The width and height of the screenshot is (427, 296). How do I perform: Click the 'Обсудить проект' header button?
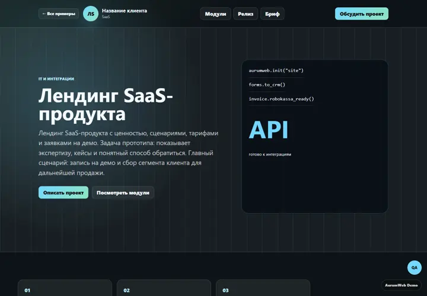362,14
